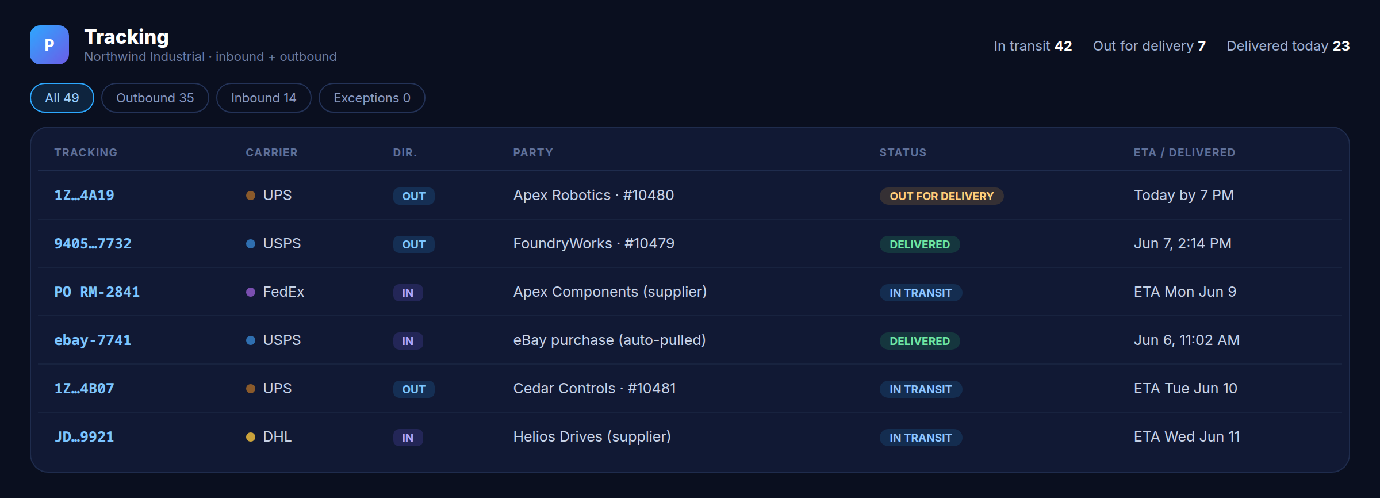
Task: Click Apex Components (supplier) party
Action: pyautogui.click(x=610, y=292)
